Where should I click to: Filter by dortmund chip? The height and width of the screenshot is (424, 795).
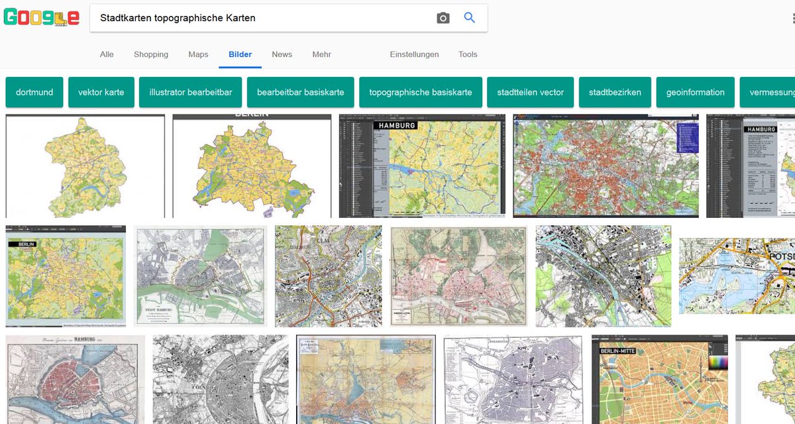tap(34, 92)
